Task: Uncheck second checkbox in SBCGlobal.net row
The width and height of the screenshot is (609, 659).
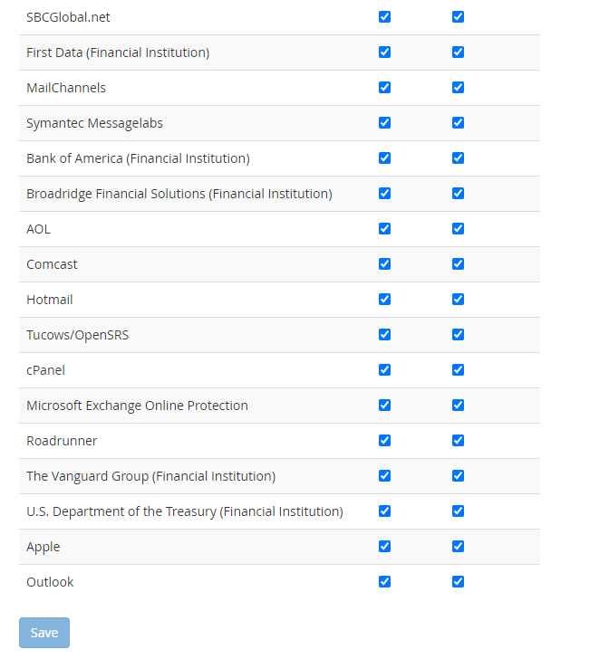Action: pyautogui.click(x=458, y=17)
